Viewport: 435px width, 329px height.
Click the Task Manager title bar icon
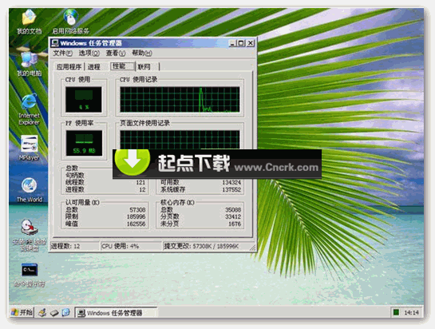tap(55, 43)
